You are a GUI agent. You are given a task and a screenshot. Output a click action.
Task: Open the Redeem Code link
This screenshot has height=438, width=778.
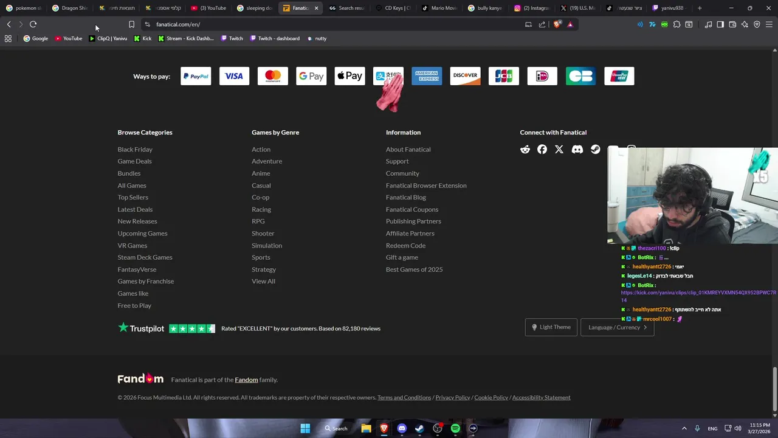(x=405, y=245)
